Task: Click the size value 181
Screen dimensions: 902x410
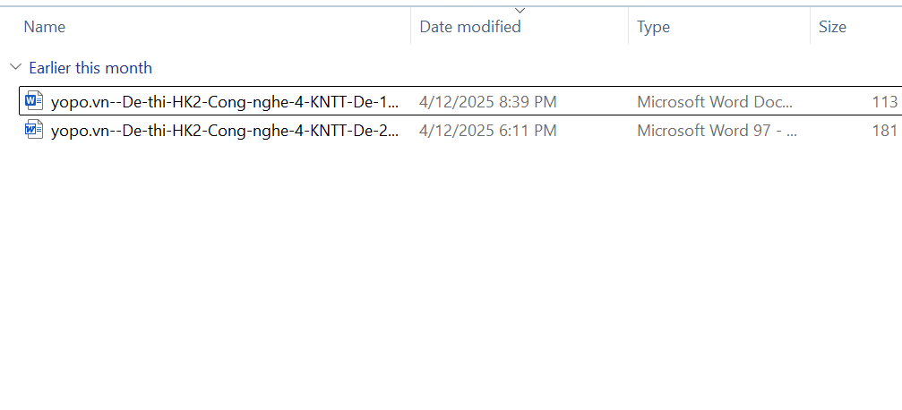Action: [884, 131]
